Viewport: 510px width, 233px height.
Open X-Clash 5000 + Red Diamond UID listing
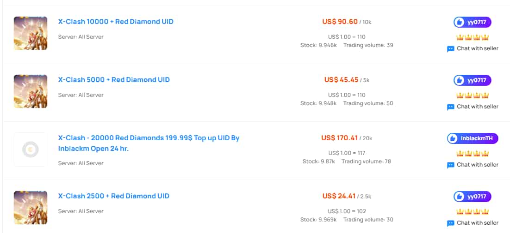(x=114, y=80)
